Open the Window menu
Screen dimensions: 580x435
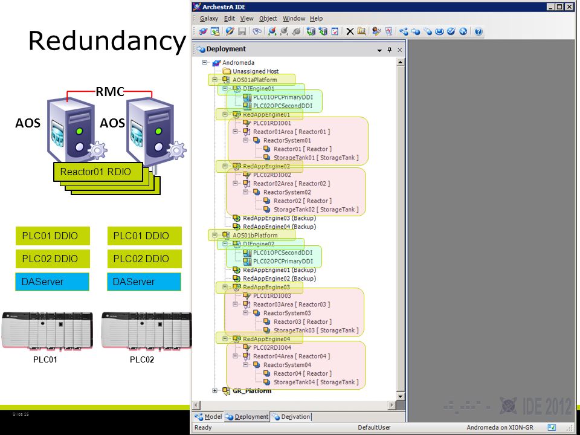(x=294, y=19)
